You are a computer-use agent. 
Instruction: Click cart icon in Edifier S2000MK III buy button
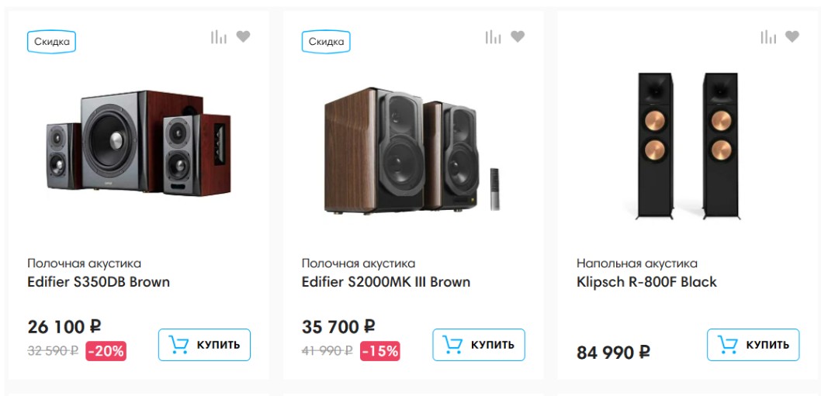click(453, 345)
